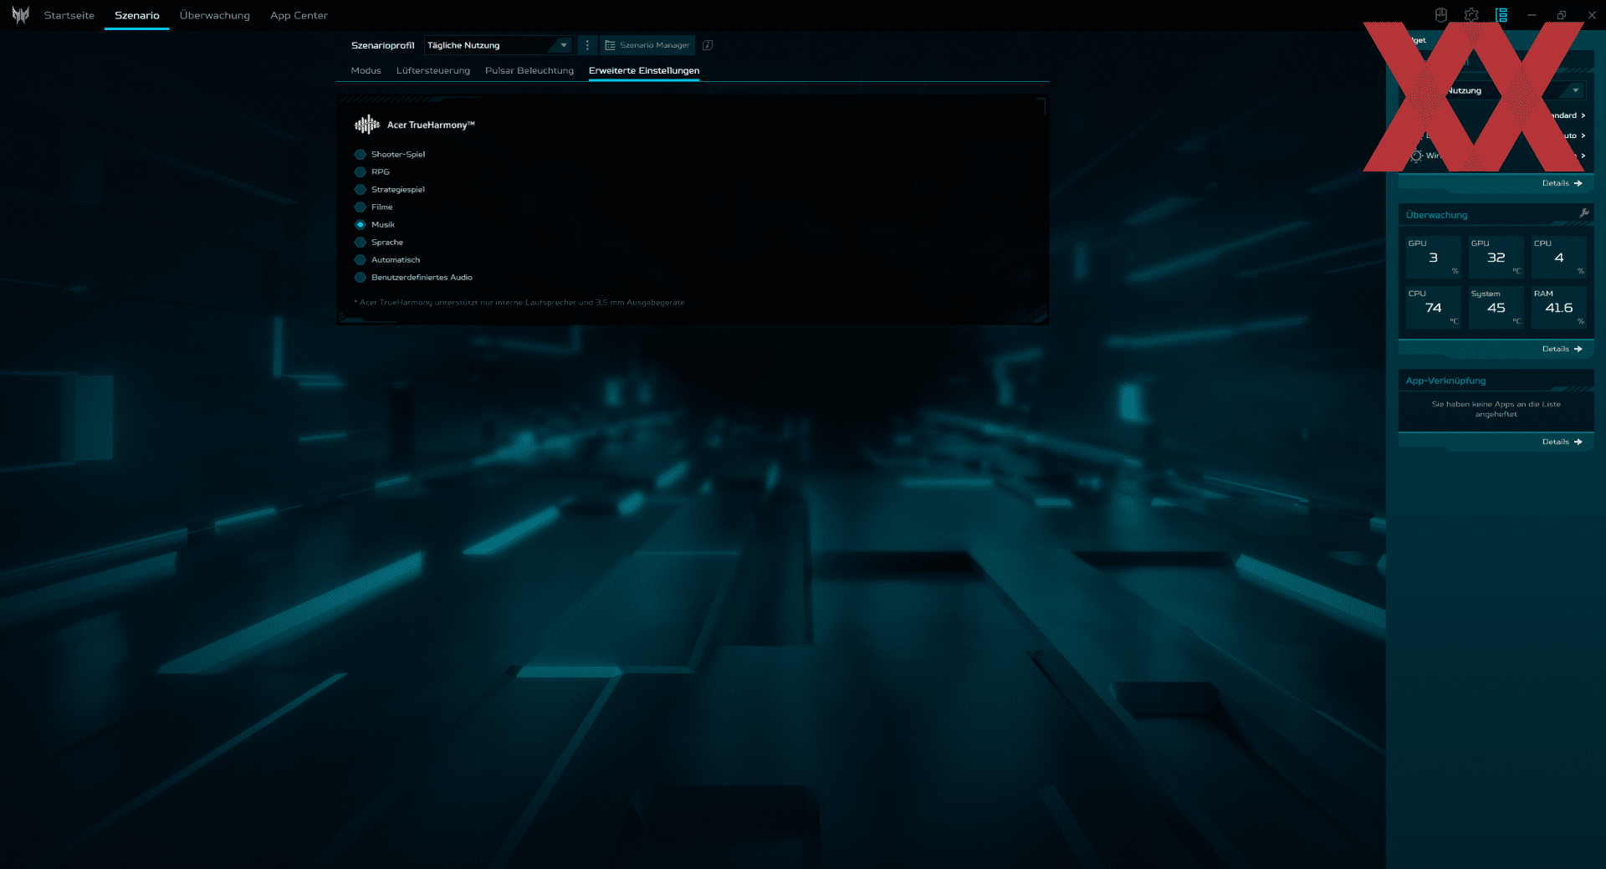Click the 'Sie haben keine Apps' message

(x=1496, y=409)
